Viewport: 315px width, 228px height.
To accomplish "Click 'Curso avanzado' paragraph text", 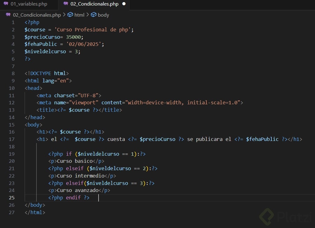I will tap(78, 190).
